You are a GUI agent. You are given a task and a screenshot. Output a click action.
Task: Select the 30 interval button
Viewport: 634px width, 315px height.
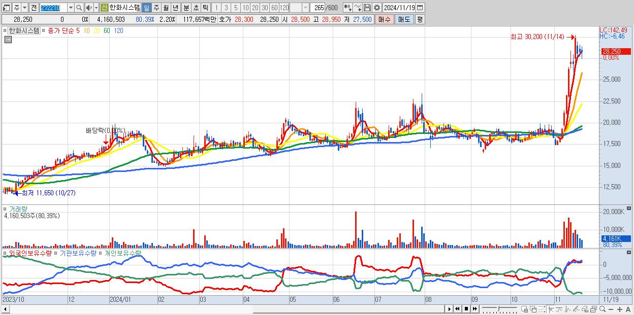coord(265,8)
